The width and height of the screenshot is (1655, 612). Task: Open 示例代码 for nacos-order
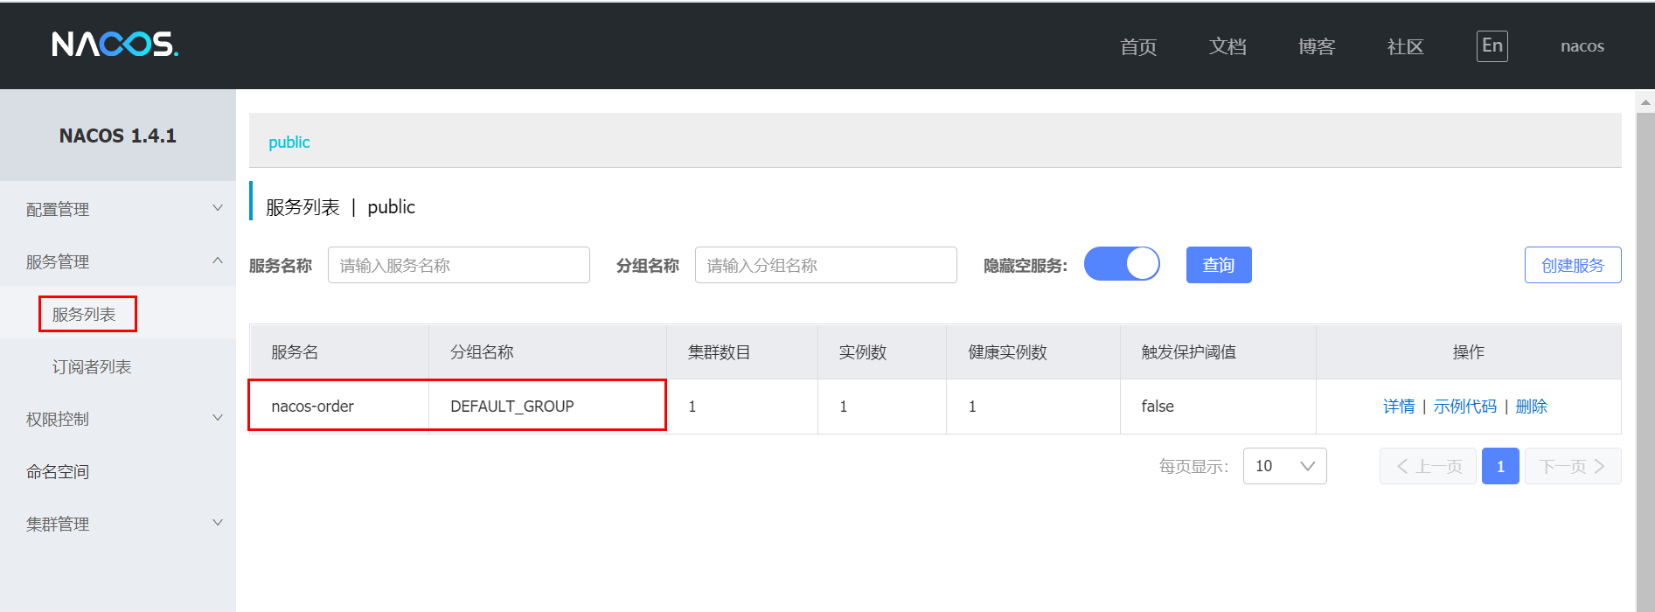[1465, 406]
